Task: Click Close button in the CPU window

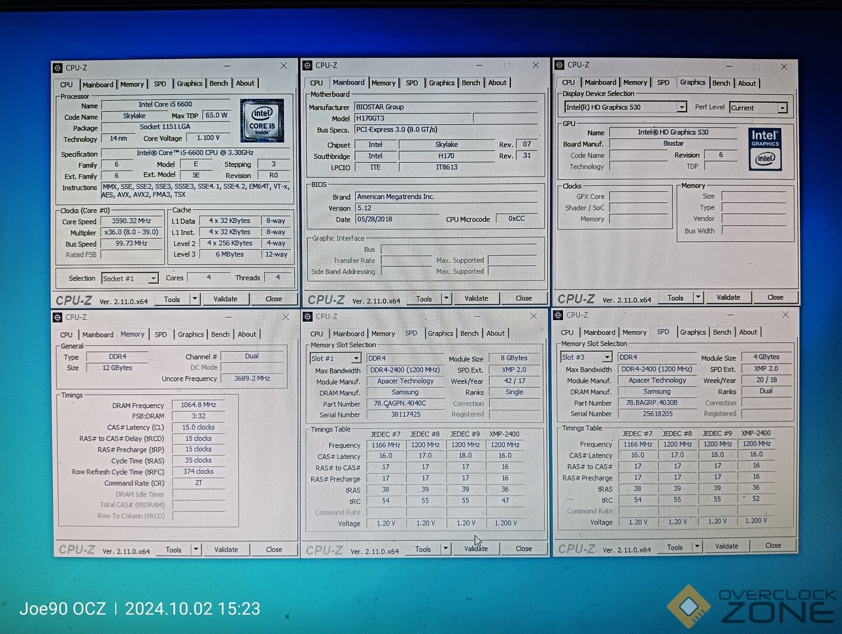Action: pyautogui.click(x=274, y=299)
